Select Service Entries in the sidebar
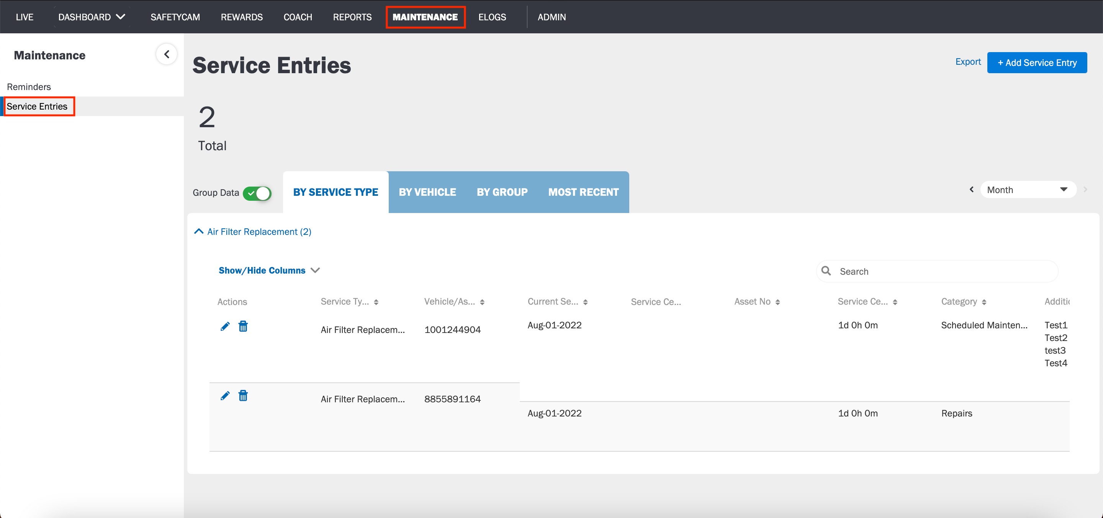Screen dimensions: 1103x518 tap(37, 106)
